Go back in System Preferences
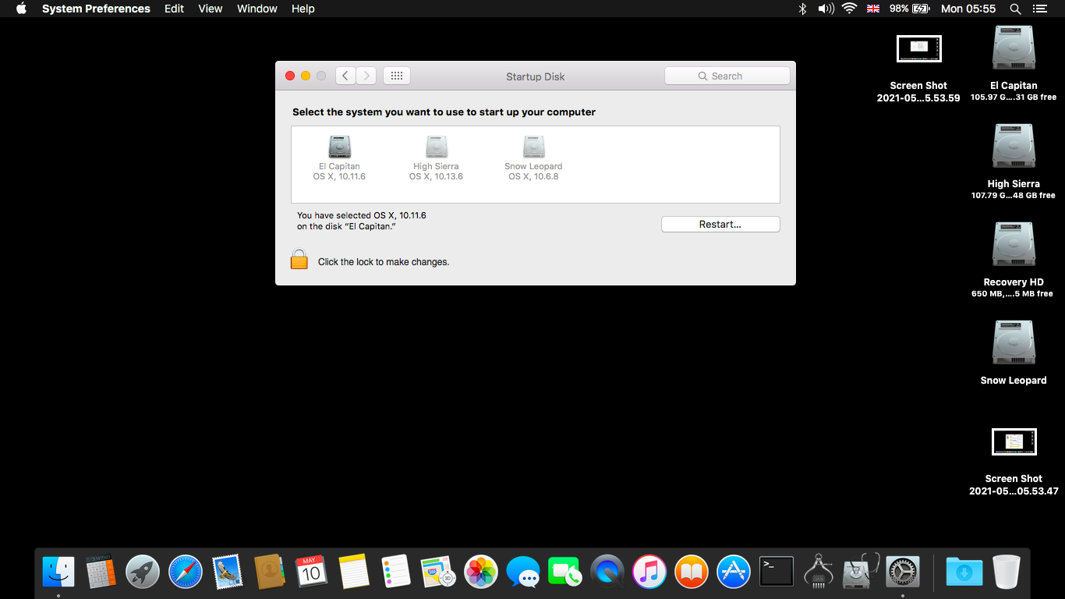This screenshot has width=1065, height=599. pyautogui.click(x=345, y=76)
